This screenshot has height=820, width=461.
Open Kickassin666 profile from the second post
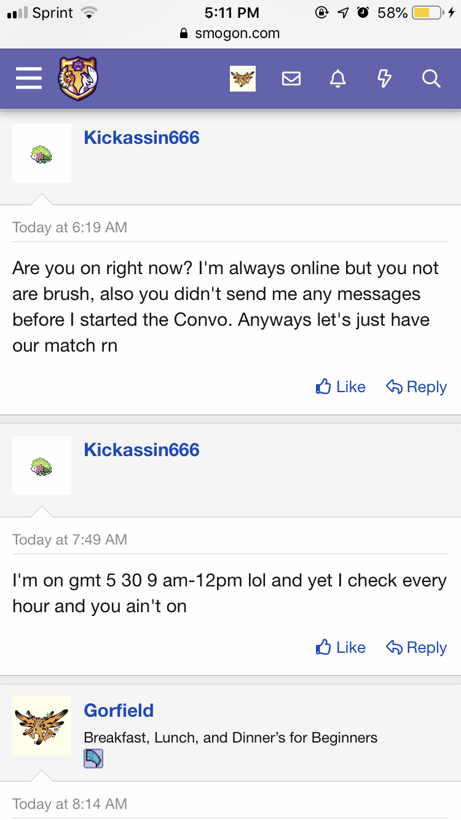pyautogui.click(x=141, y=449)
